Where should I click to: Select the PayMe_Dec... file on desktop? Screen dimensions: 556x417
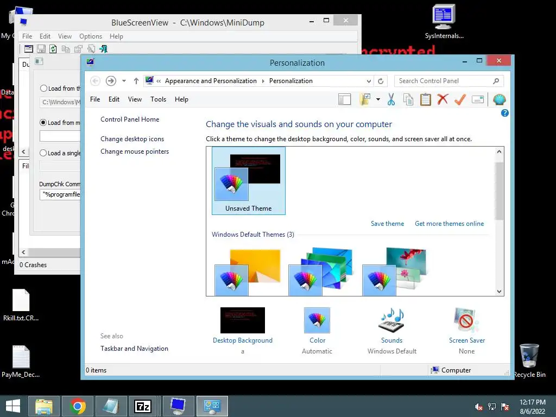click(x=21, y=361)
